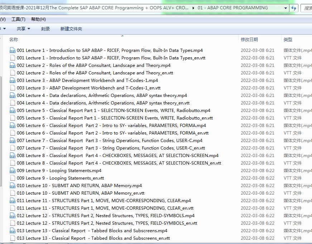Image resolution: width=312 pixels, height=244 pixels.
Task: Click MP4 icon of 001 Lecture 1 Introduction.mp4
Action: (x=13, y=50)
